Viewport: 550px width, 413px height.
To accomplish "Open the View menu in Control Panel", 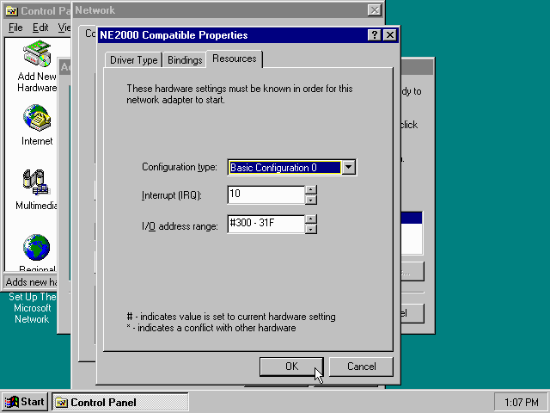I will 64,28.
